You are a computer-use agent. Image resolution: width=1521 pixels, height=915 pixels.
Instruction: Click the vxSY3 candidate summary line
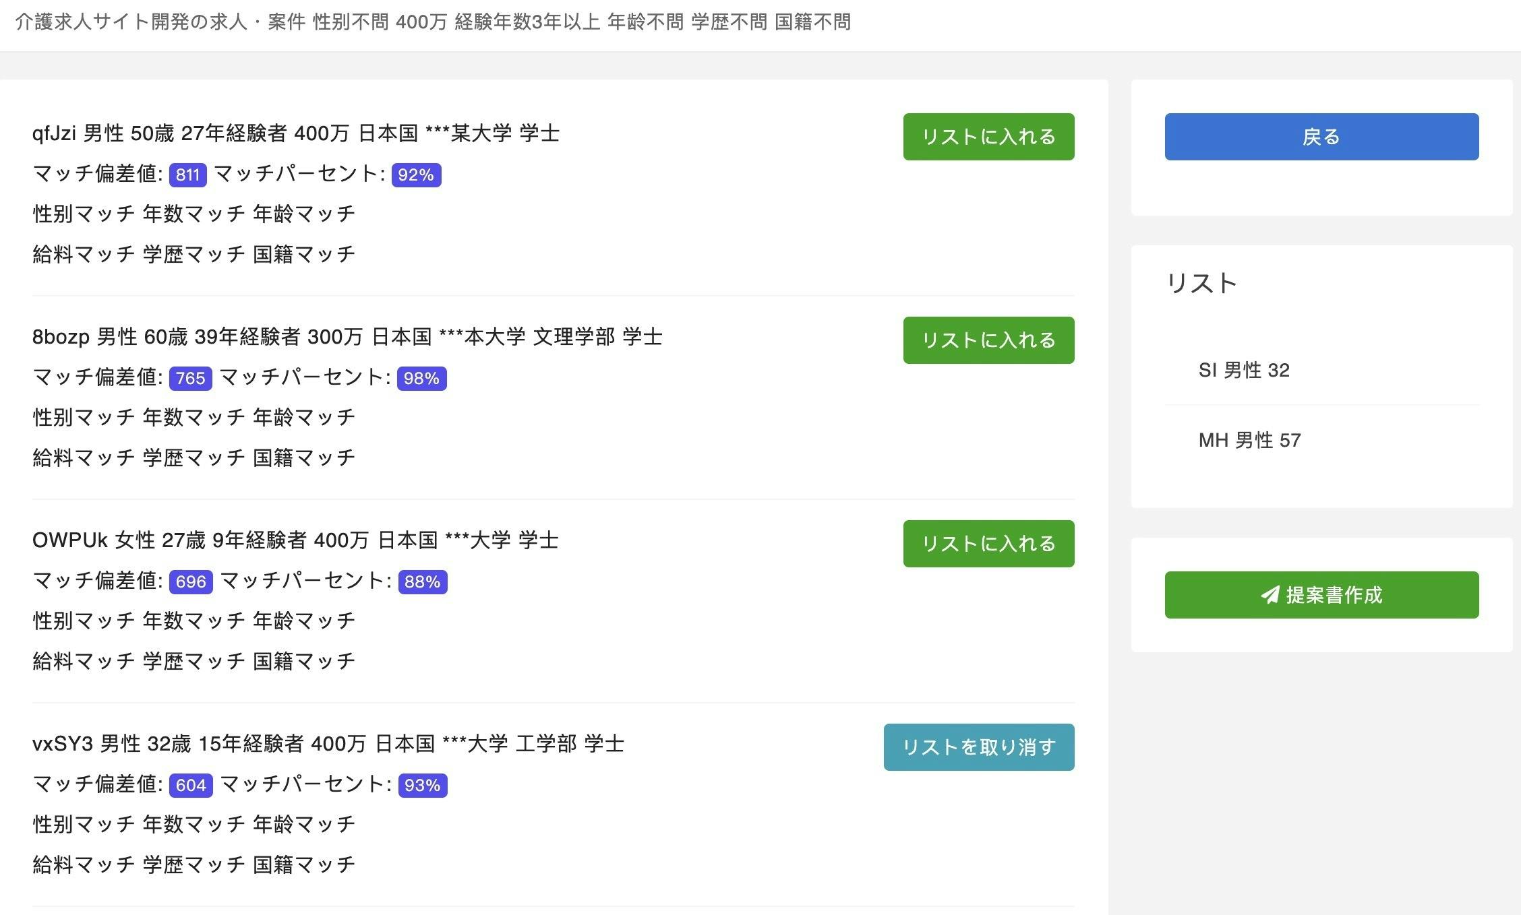pyautogui.click(x=328, y=744)
